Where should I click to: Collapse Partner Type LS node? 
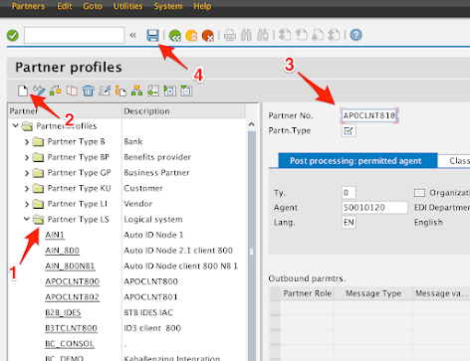(27, 219)
